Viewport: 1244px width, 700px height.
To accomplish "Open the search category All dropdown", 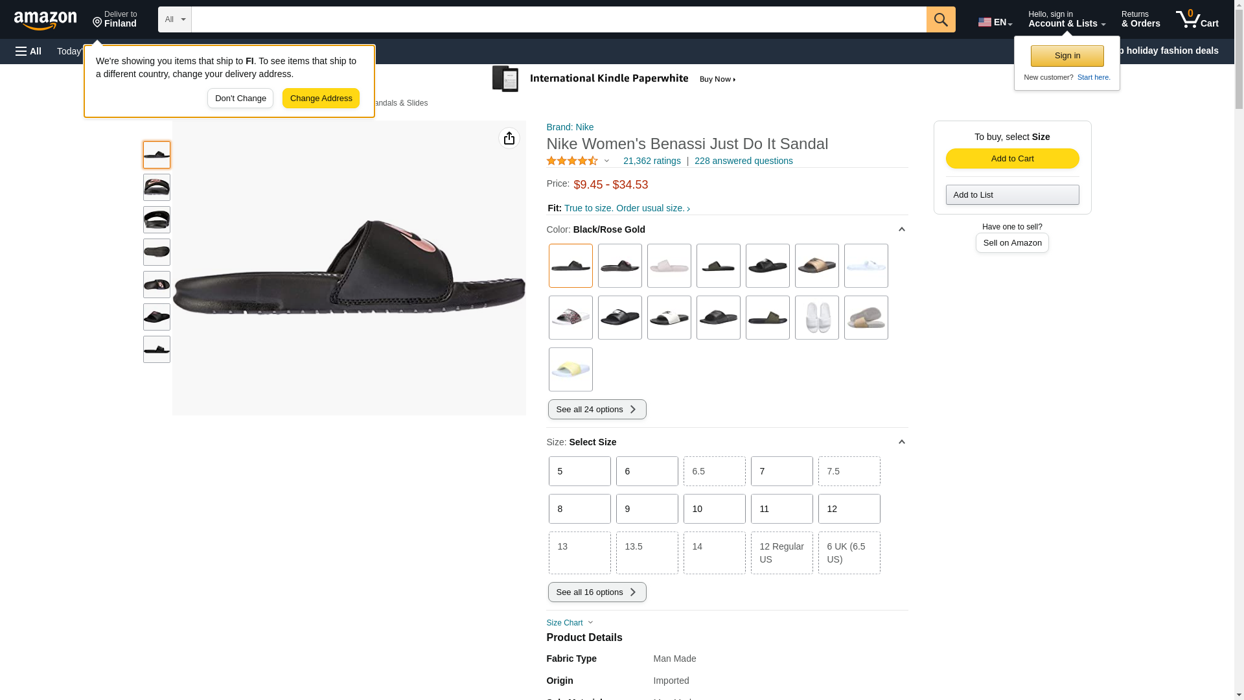I will (174, 19).
